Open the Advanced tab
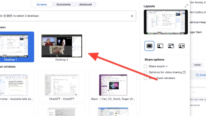The height and width of the screenshot is (116, 206). [85, 5]
